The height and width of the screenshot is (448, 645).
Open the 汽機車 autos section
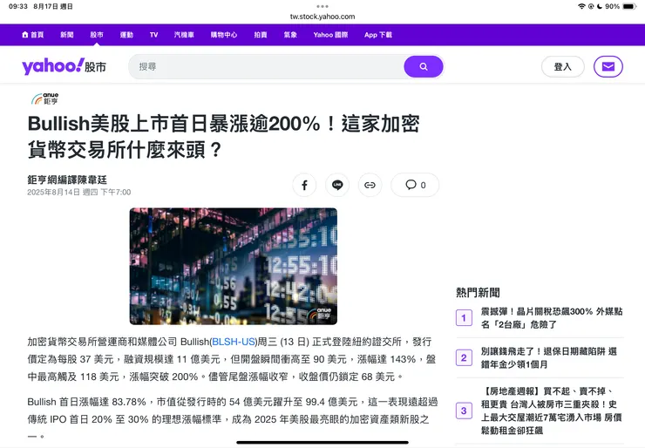click(x=184, y=35)
